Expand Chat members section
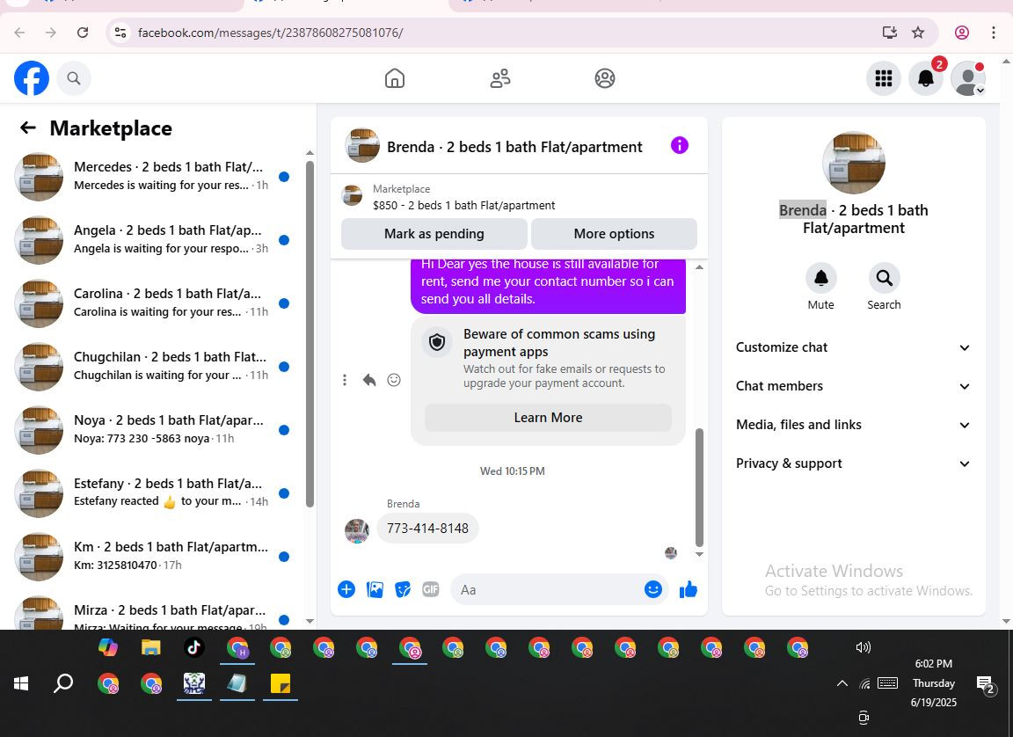Screen dimensions: 1013x737 pos(853,386)
